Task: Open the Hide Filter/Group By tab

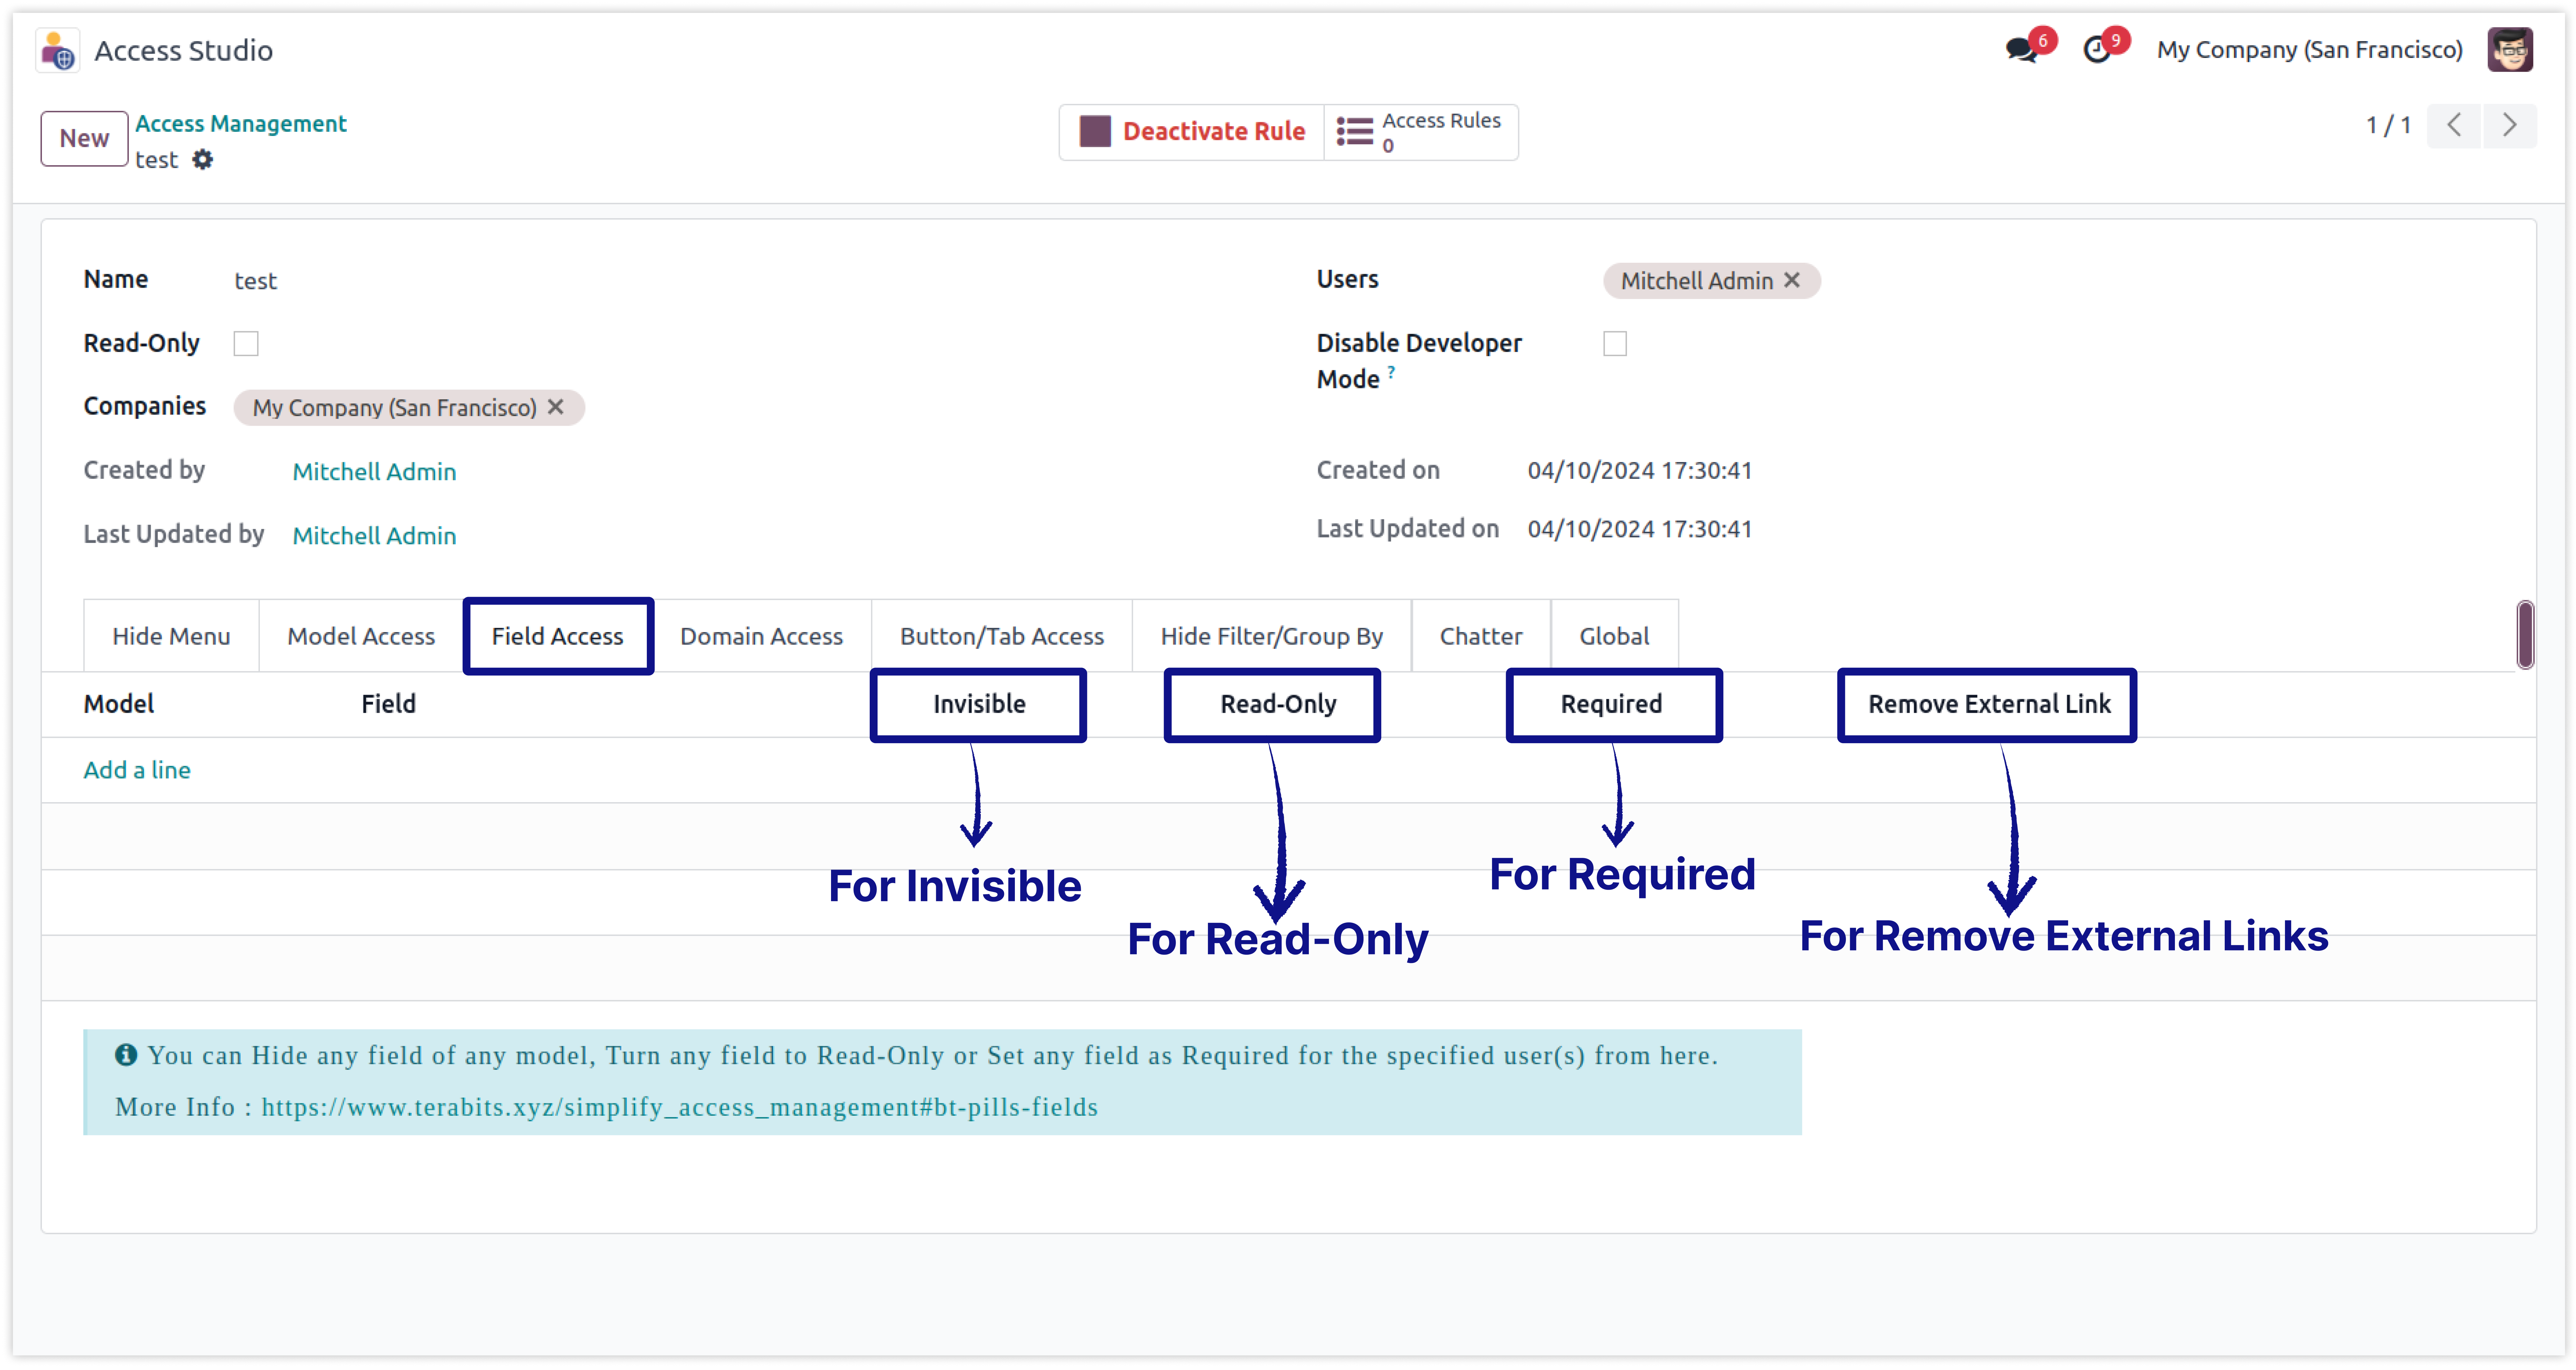Action: (1272, 636)
